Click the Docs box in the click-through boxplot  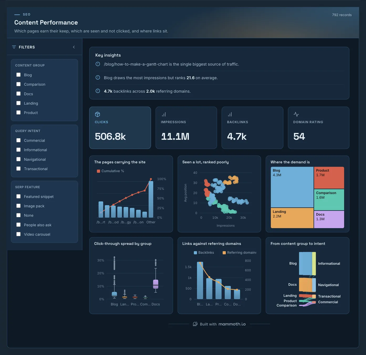156,284
